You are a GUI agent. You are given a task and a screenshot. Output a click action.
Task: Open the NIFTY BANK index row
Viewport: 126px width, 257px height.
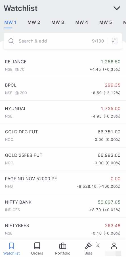pos(63,206)
